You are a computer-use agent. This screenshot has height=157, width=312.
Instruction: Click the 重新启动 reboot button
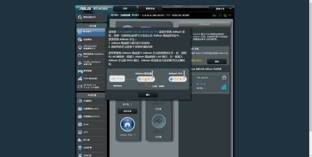coord(150,9)
